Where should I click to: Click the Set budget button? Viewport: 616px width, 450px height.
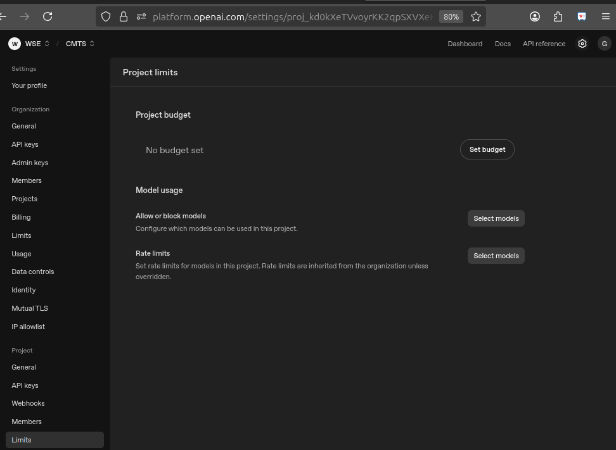[x=487, y=149]
